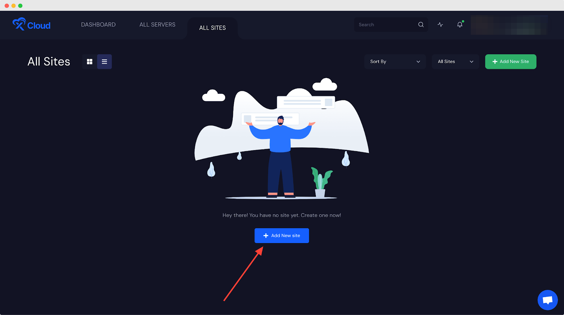
Task: Switch to list view layout
Action: tap(104, 62)
